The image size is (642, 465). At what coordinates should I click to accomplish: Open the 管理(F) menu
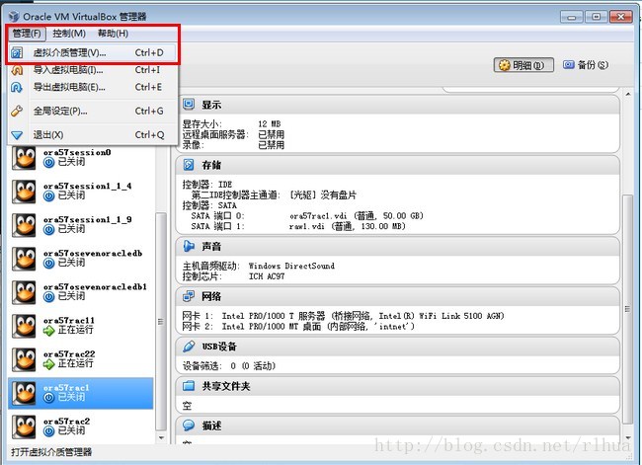pos(27,34)
